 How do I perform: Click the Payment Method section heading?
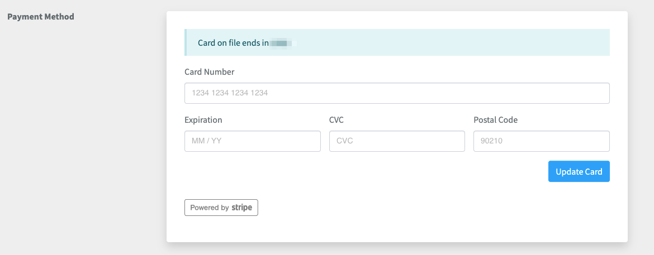coord(40,17)
